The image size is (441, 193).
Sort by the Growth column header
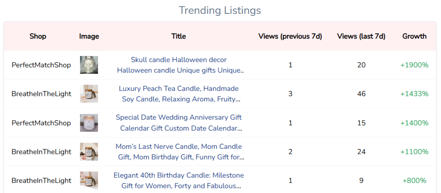pyautogui.click(x=414, y=36)
